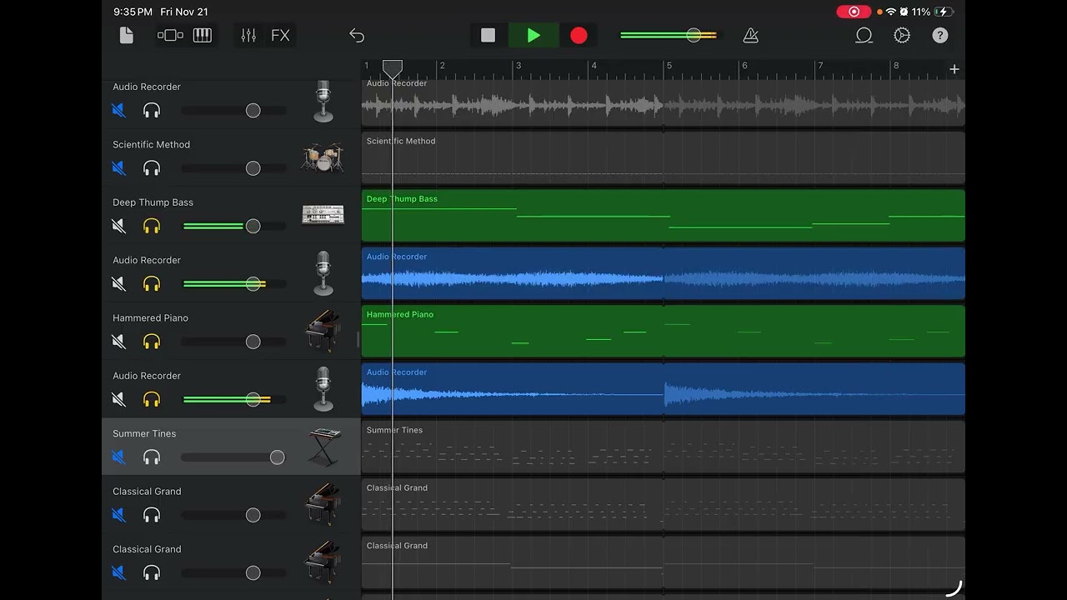Viewport: 1067px width, 600px height.
Task: Select the green Deep Thump Bass region
Action: tap(663, 216)
